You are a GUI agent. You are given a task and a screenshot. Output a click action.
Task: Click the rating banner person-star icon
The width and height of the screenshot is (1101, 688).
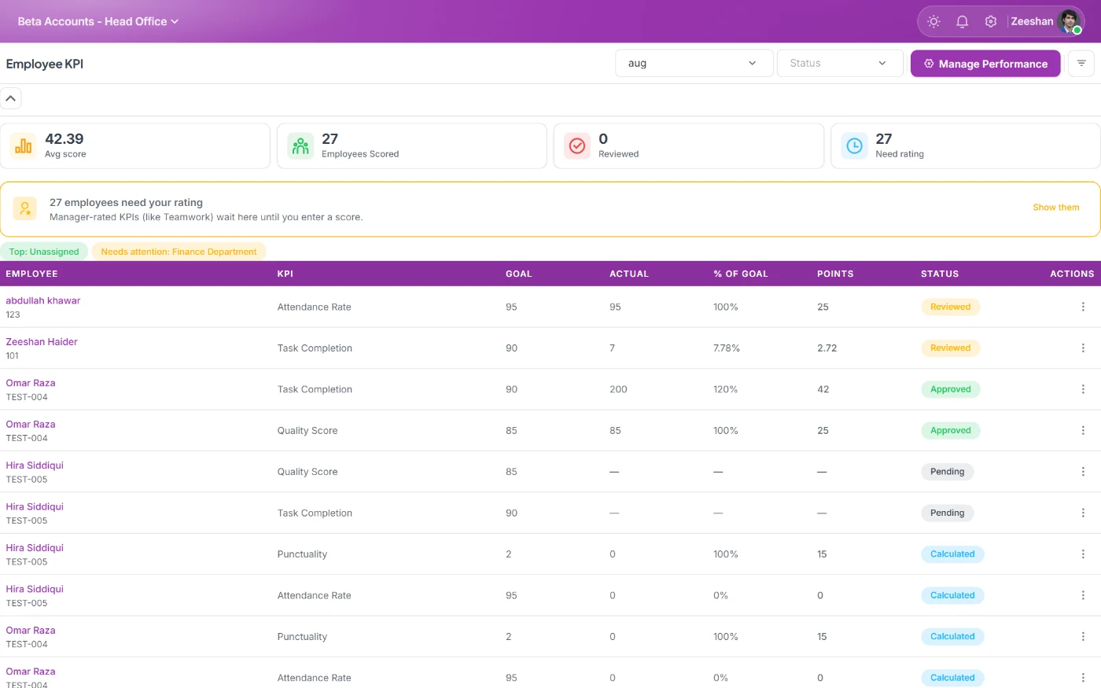(25, 208)
